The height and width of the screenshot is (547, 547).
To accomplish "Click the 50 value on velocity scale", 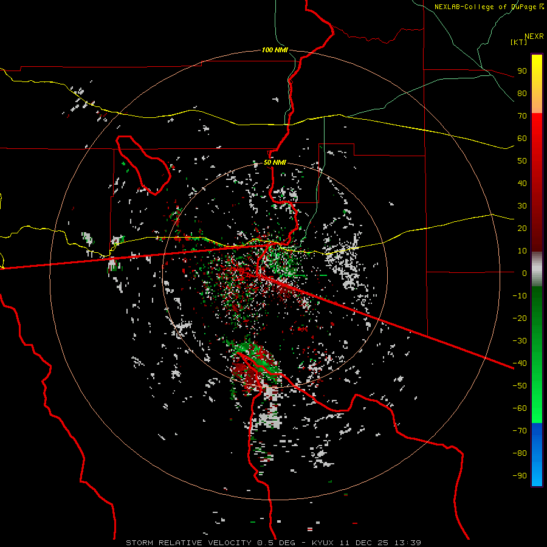I will (x=522, y=161).
